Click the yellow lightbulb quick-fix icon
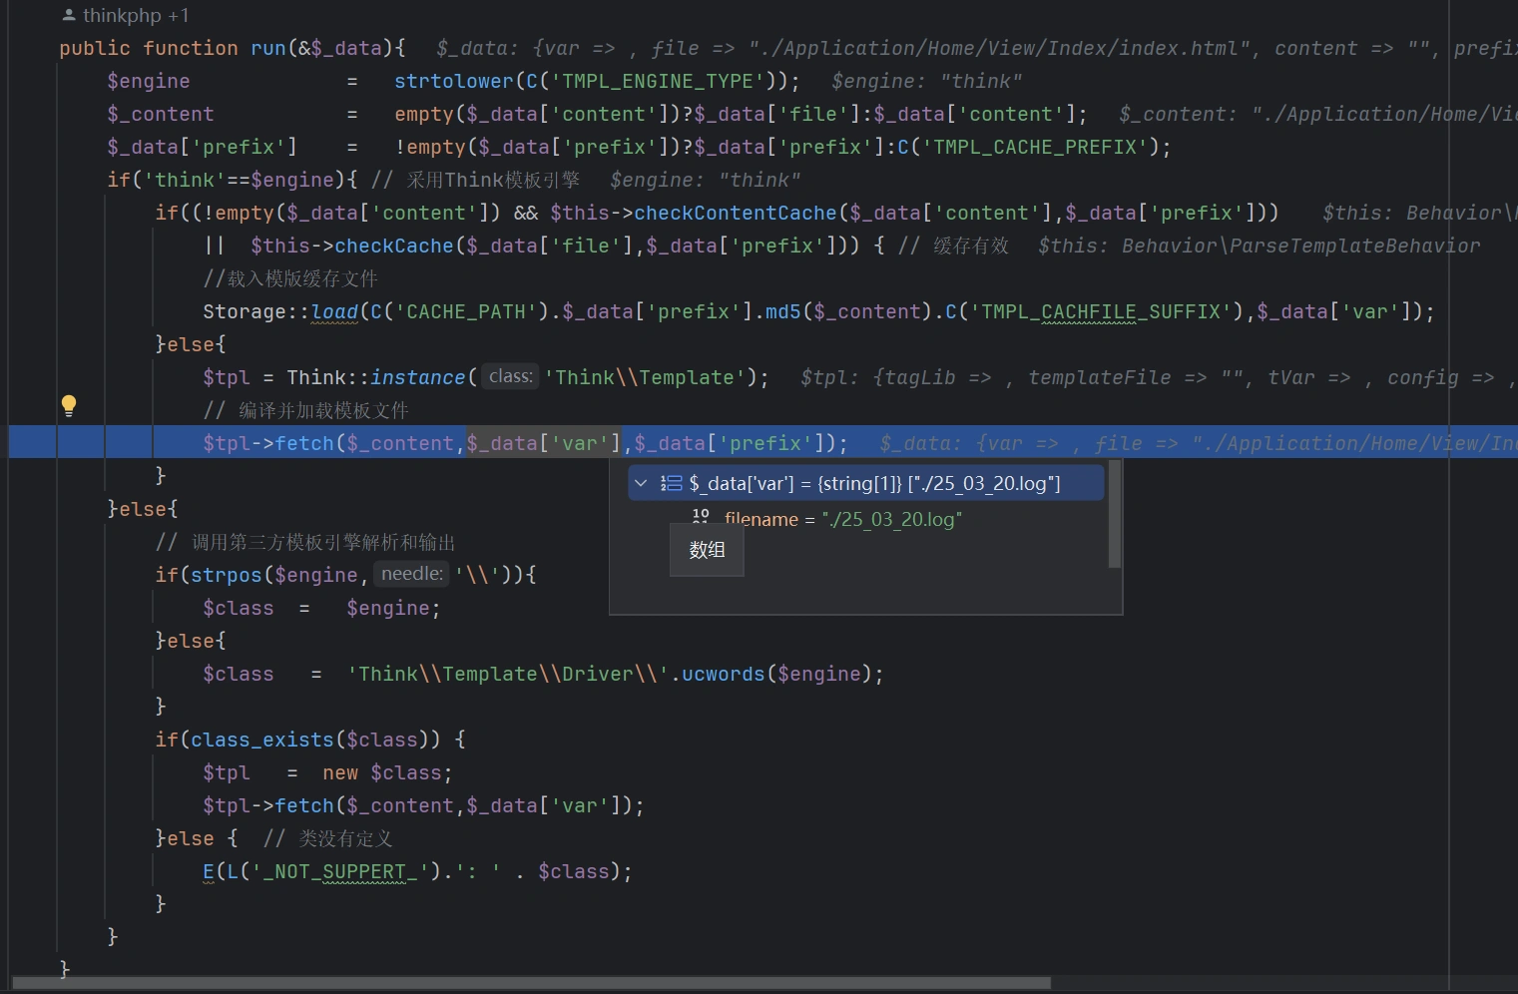1518x994 pixels. point(69,405)
